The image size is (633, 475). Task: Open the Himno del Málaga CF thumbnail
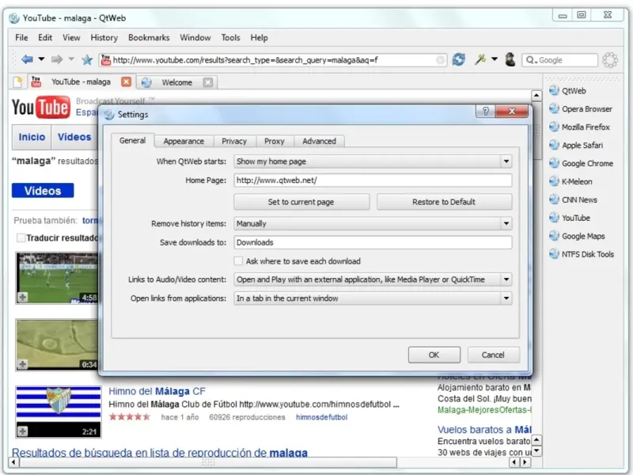59,412
